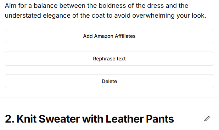Click the Rephrase text button
Viewport: 219px width, 130px height.
109,59
